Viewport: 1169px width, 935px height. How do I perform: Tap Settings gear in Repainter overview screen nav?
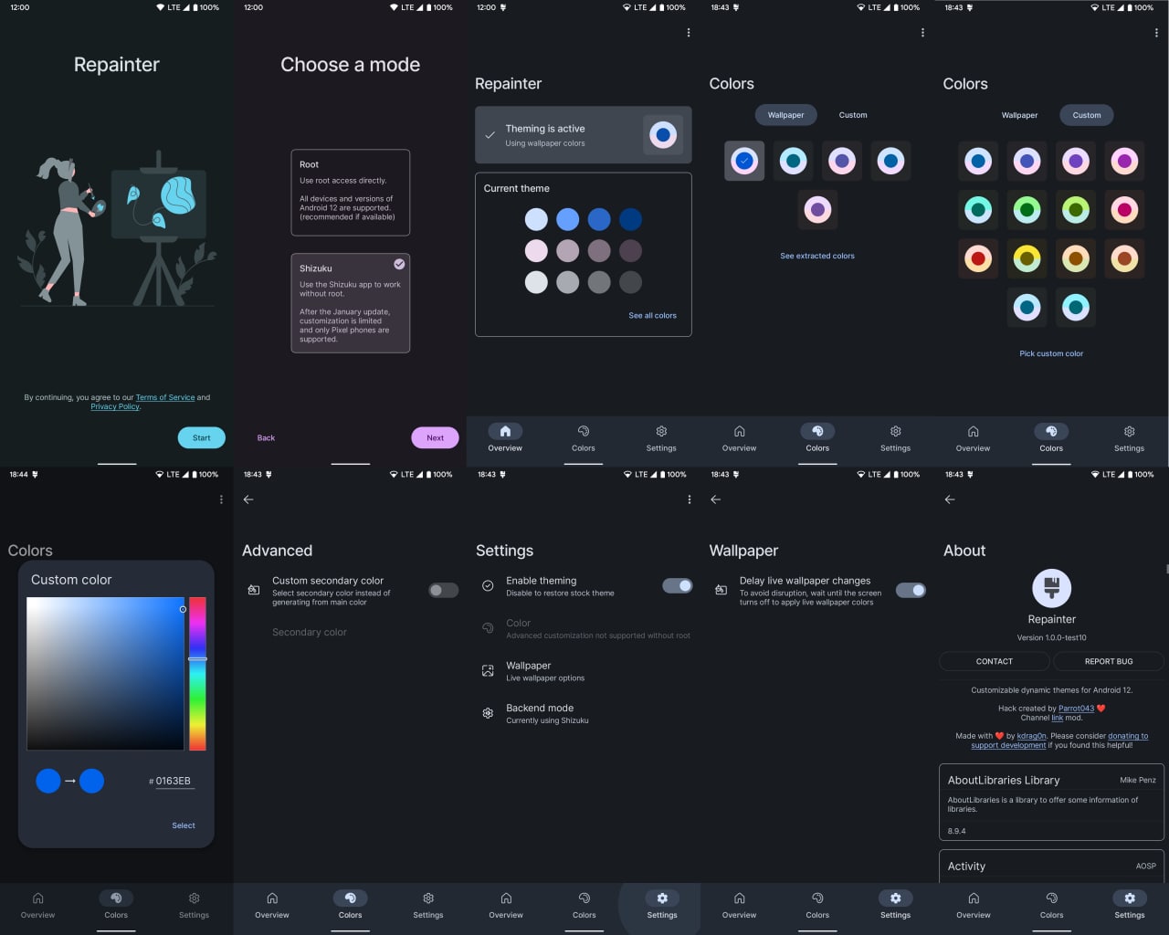pyautogui.click(x=661, y=431)
